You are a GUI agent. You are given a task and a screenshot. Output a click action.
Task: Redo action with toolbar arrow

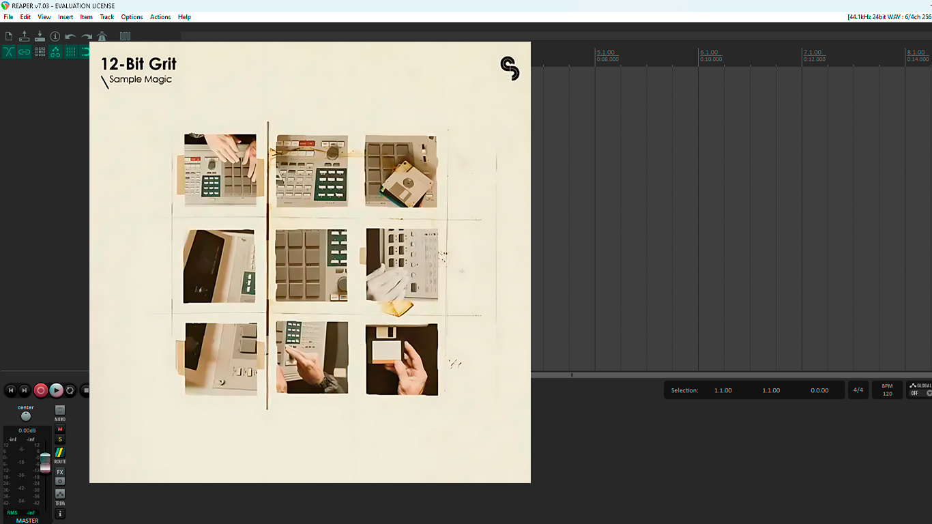pyautogui.click(x=86, y=36)
